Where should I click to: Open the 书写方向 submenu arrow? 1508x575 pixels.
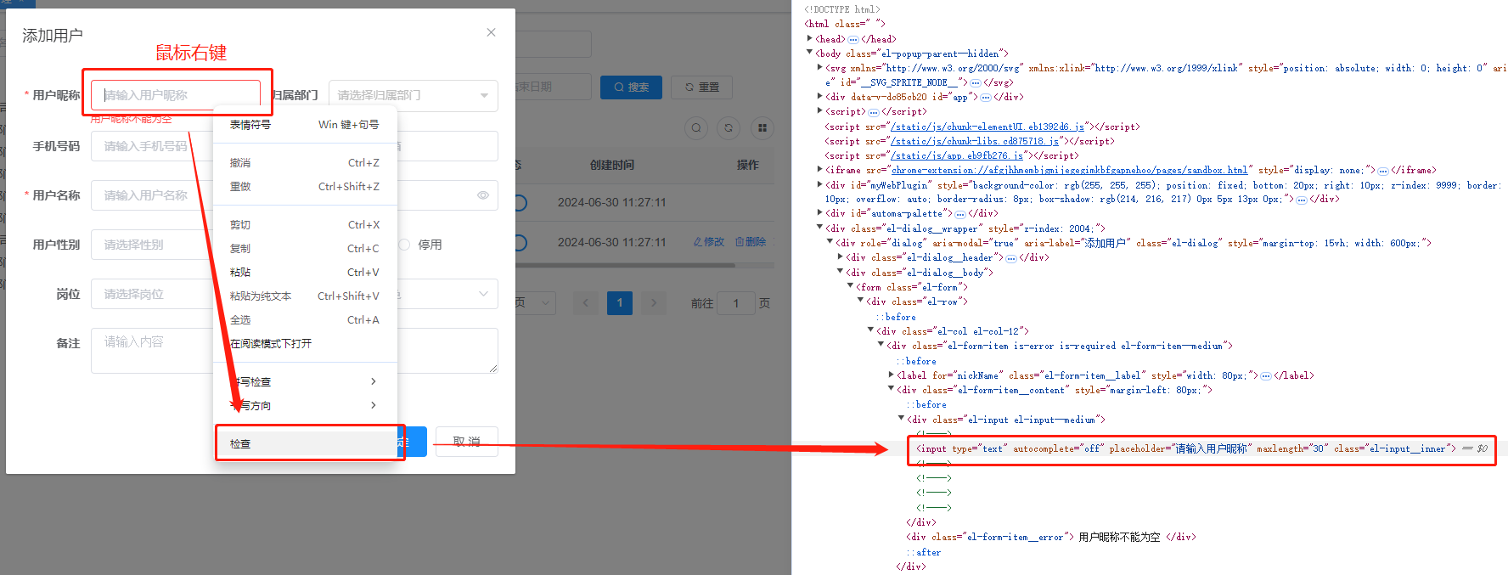(374, 405)
